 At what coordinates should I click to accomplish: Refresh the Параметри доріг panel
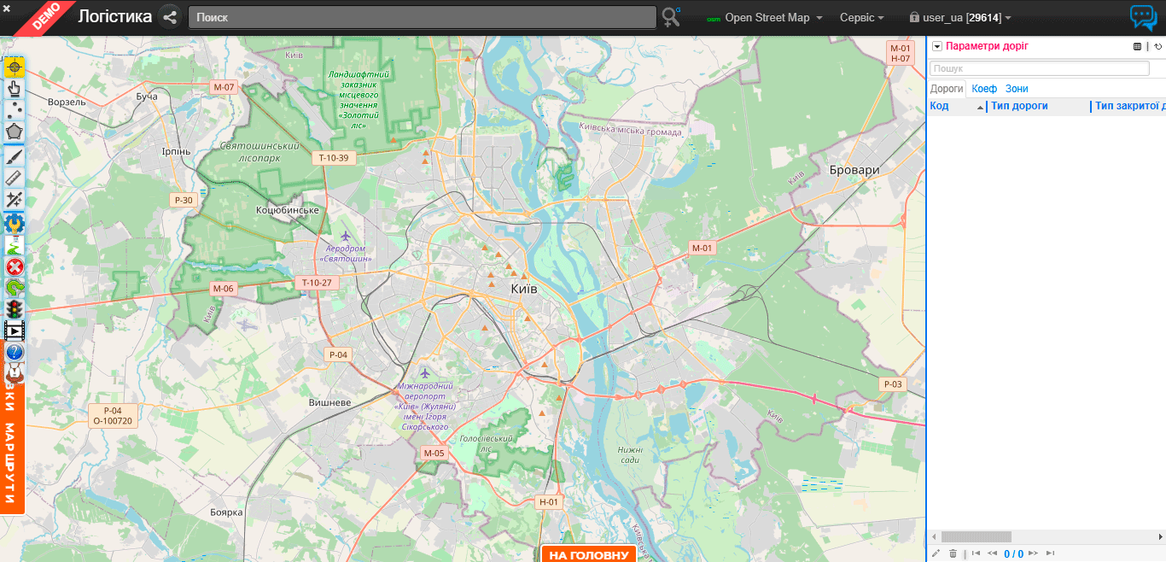[x=1158, y=47]
